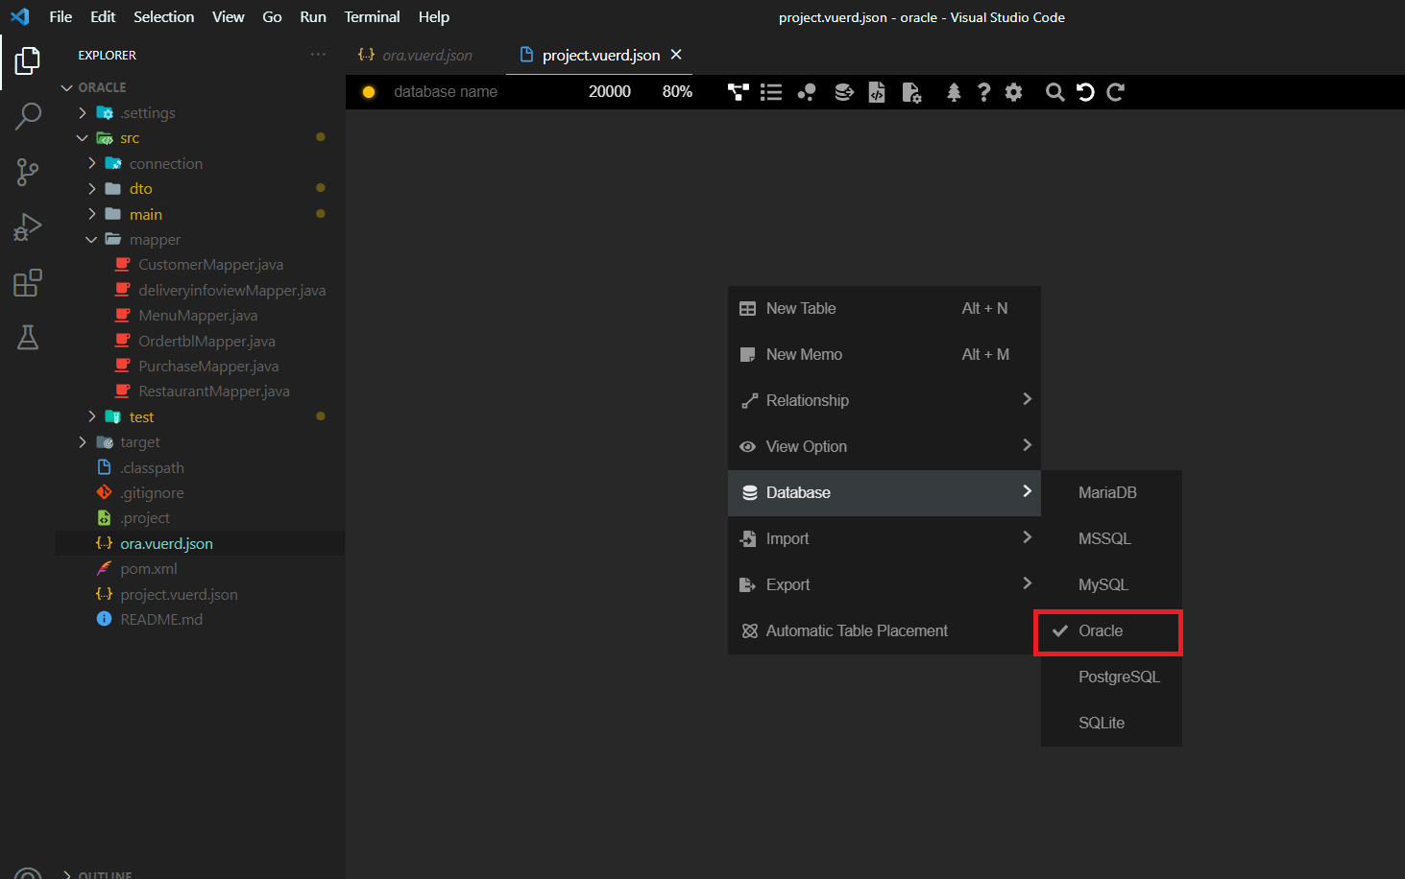The height and width of the screenshot is (879, 1405).
Task: Expand the dto folder
Action: 200,189
